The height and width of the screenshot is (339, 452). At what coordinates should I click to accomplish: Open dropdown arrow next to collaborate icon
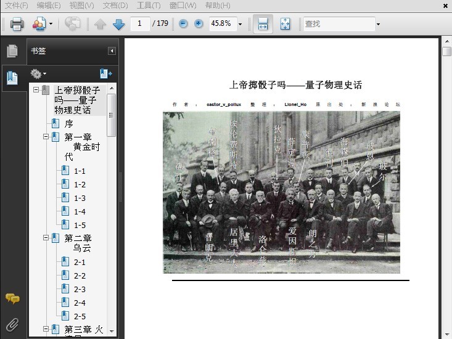point(51,24)
